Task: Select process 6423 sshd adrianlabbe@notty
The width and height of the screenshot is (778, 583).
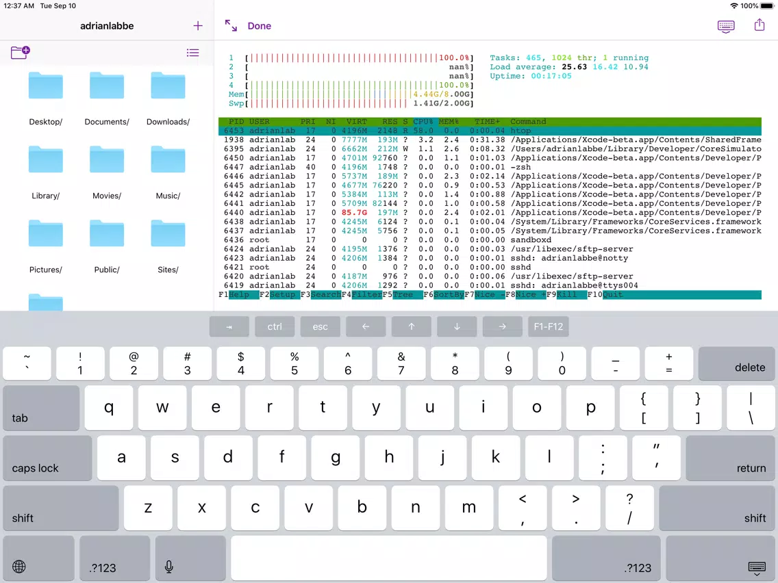Action: (490, 258)
